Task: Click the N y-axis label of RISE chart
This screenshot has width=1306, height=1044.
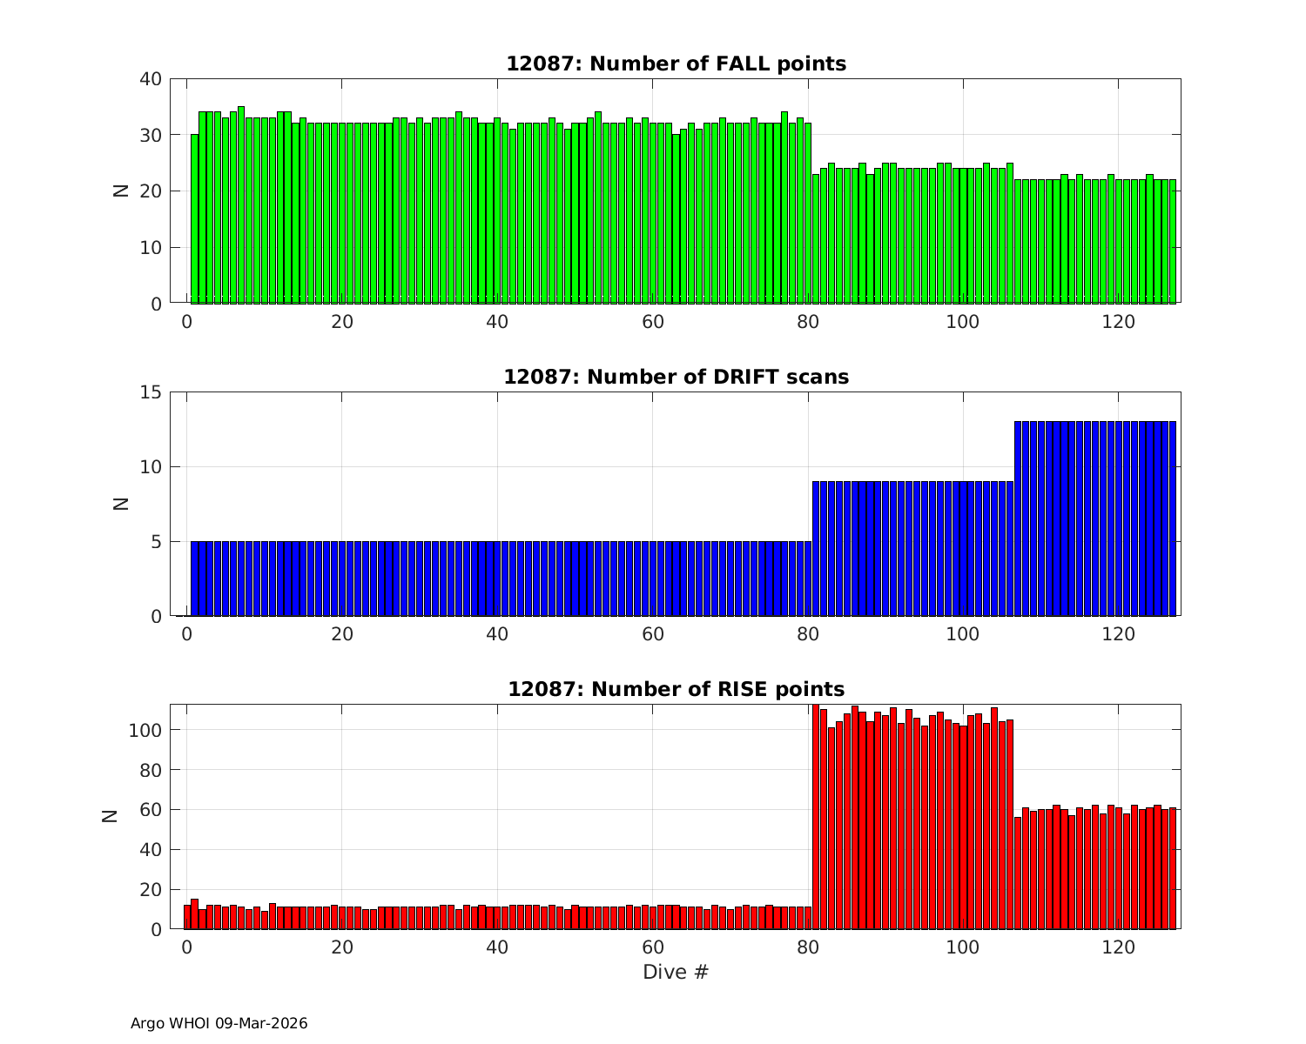Action: (111, 816)
